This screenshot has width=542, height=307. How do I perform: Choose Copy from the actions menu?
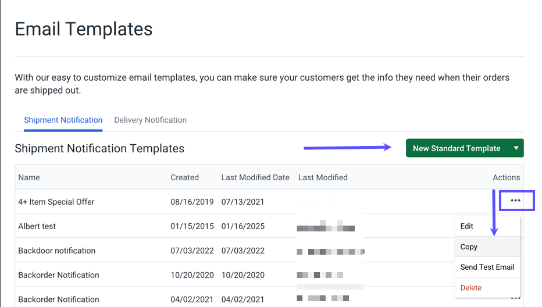487,247
